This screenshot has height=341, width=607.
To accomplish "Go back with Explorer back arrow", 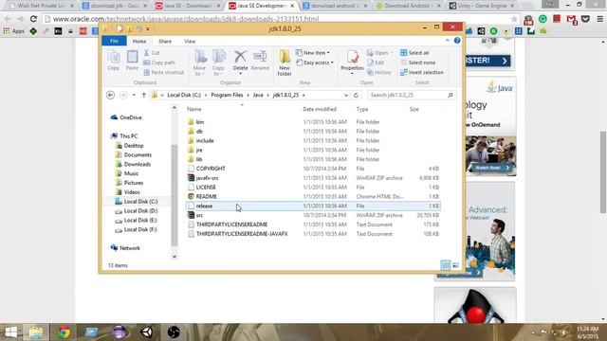I will pyautogui.click(x=110, y=95).
